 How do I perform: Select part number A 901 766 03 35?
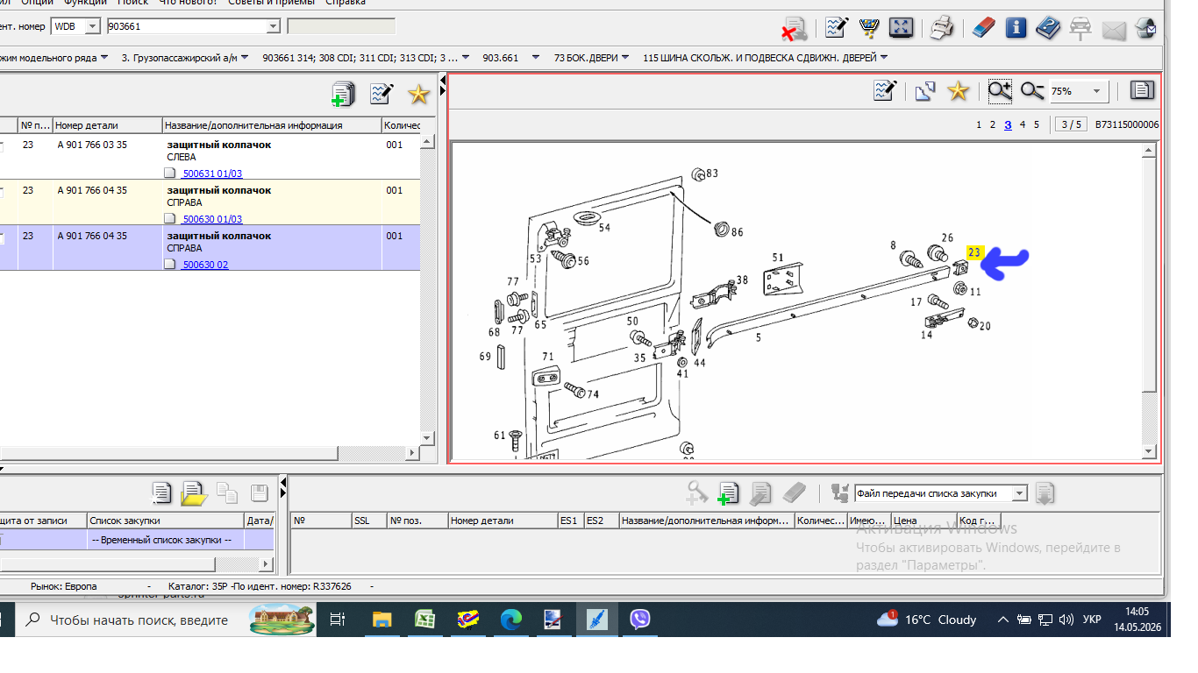pos(92,145)
